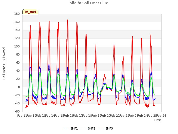Screen dimensions: 178x134
Task: Click the Feb 13 x-axis tick label
Action: tap(41, 116)
